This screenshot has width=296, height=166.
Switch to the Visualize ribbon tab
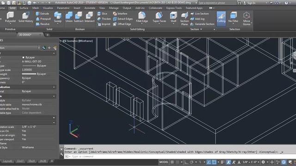pyautogui.click(x=48, y=8)
